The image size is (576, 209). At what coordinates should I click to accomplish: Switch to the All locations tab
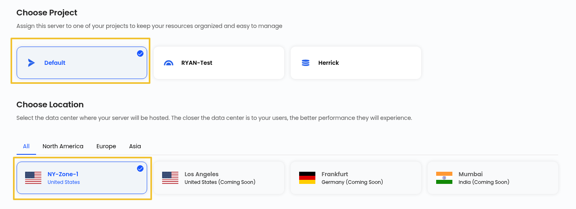[26, 146]
